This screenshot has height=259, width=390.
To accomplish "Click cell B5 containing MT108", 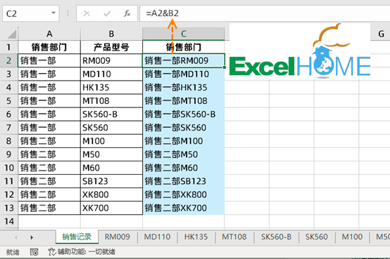I will [x=111, y=101].
